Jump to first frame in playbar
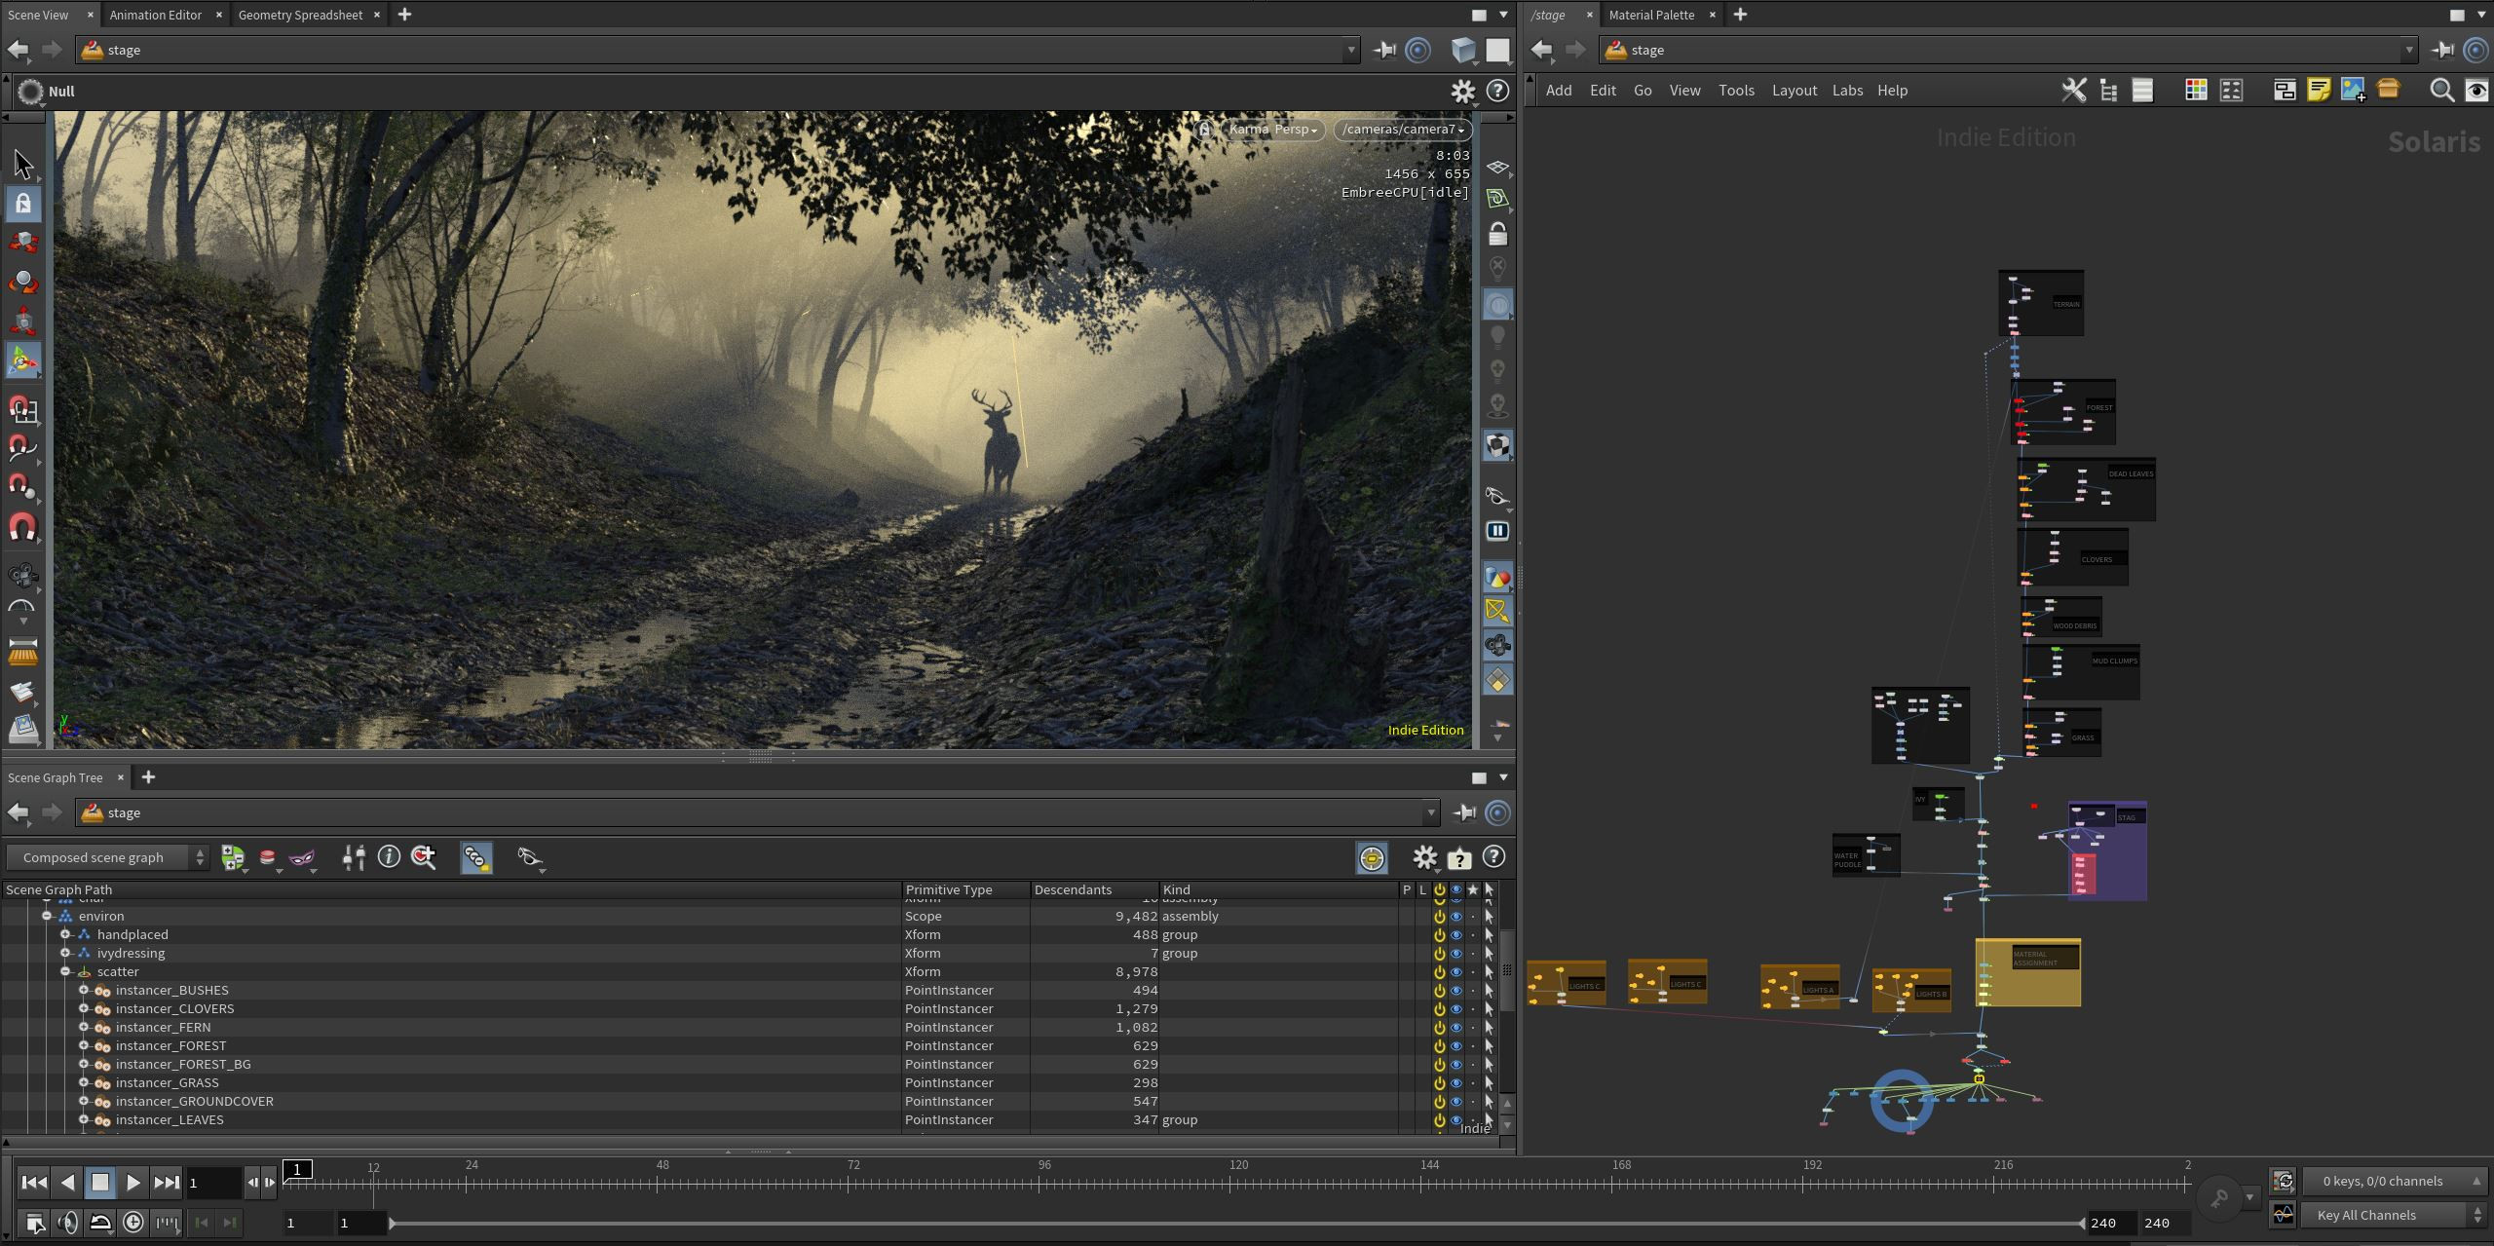 (34, 1183)
